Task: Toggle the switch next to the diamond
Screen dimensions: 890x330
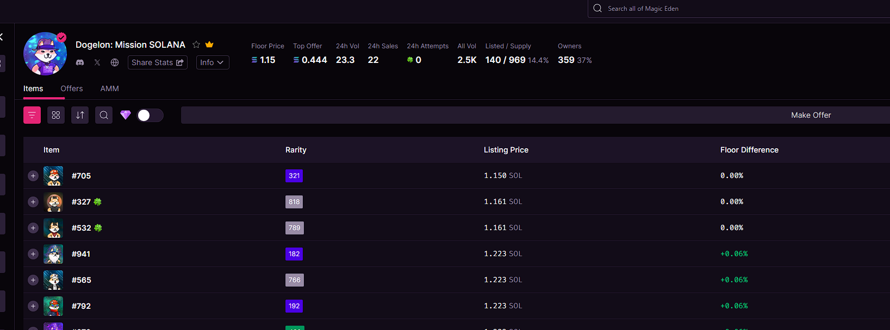Action: (150, 115)
